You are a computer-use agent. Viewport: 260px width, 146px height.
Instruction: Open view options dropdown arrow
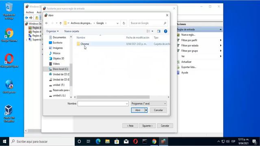click(152, 31)
